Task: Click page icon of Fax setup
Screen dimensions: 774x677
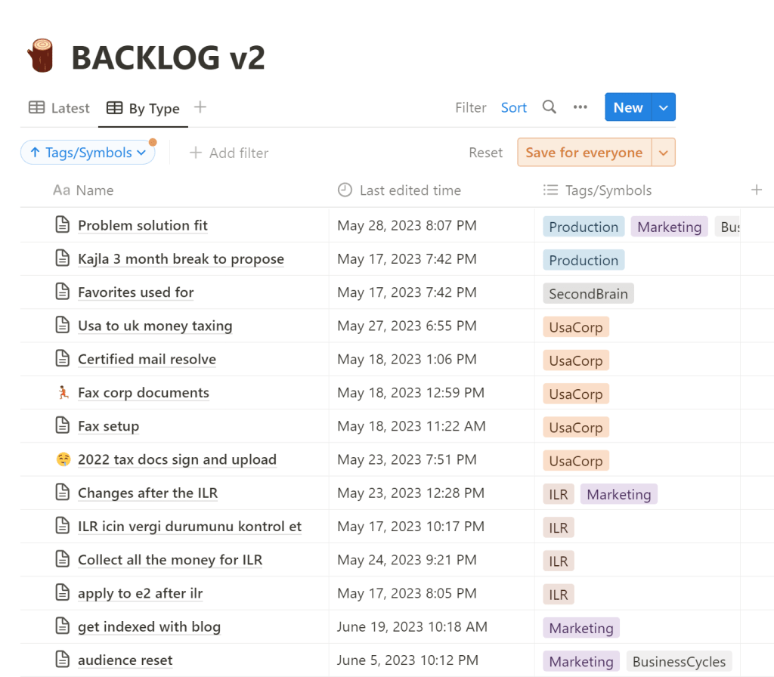Action: point(62,426)
